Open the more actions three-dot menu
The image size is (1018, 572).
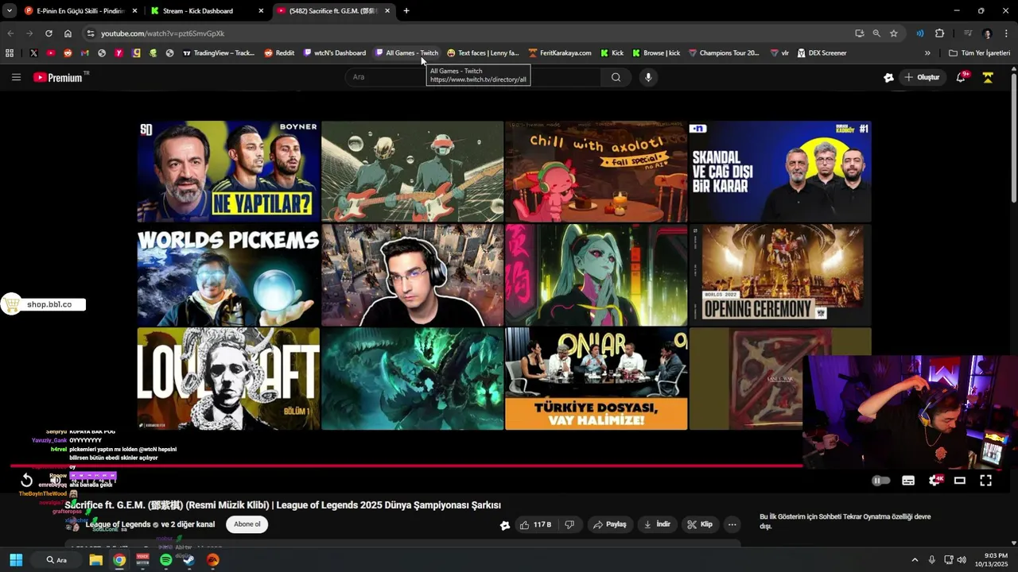tap(732, 524)
